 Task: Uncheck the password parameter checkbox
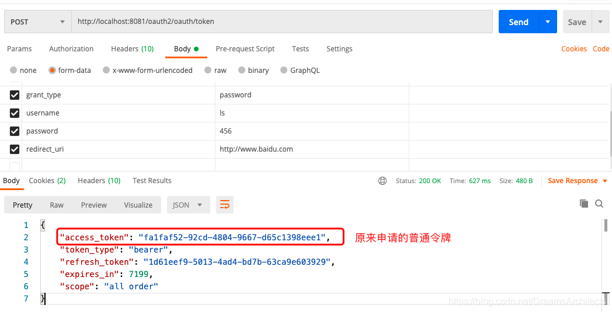tap(15, 131)
